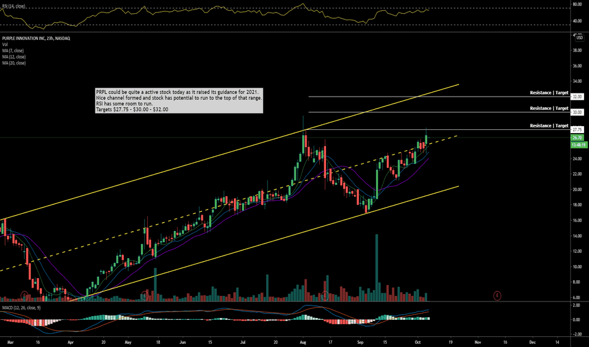This screenshot has height=347, width=589.
Task: Click the 32.00 price line tag
Action: point(577,97)
